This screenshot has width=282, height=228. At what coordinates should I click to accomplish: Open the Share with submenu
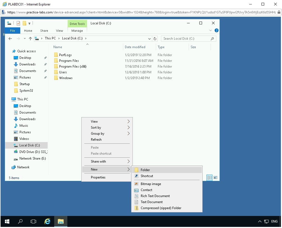[x=107, y=161]
